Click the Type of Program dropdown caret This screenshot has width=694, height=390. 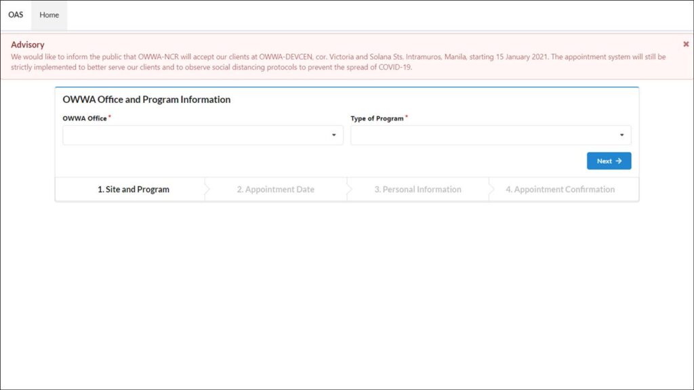[622, 135]
